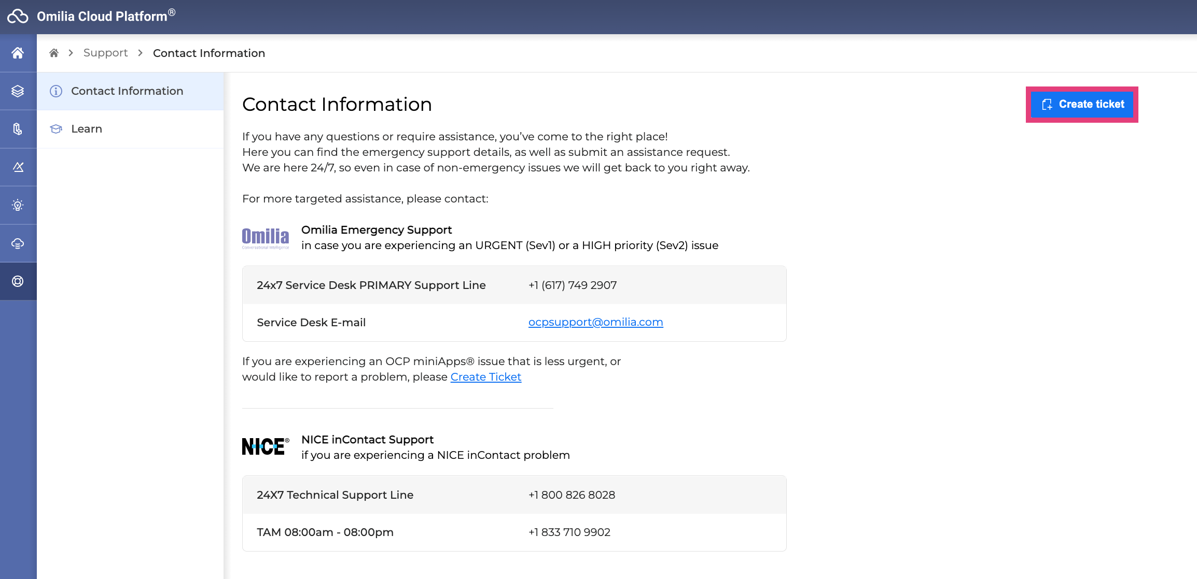Open the ocpsupport@omilia.com email link
1197x579 pixels.
click(595, 322)
